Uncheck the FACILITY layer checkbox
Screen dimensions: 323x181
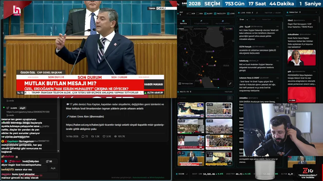click(215, 14)
